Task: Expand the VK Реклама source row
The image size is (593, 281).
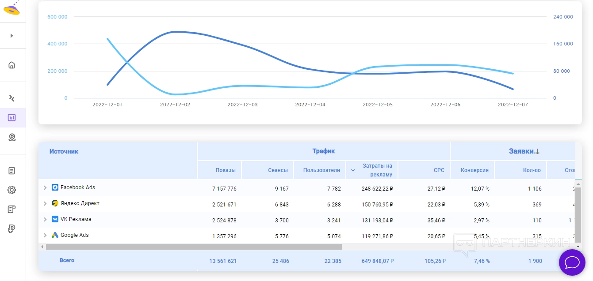Action: [45, 220]
